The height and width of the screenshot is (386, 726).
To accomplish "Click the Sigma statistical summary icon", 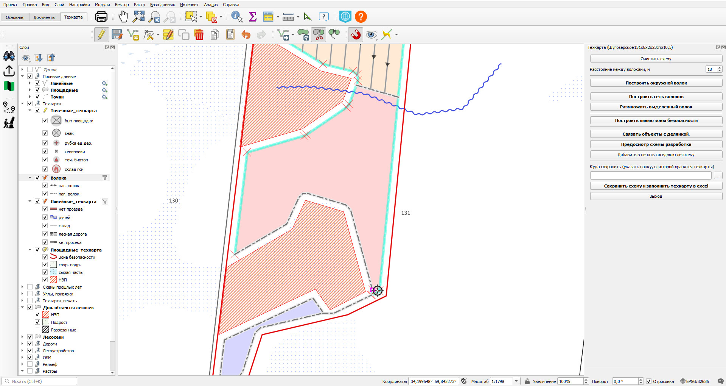I will tap(252, 17).
